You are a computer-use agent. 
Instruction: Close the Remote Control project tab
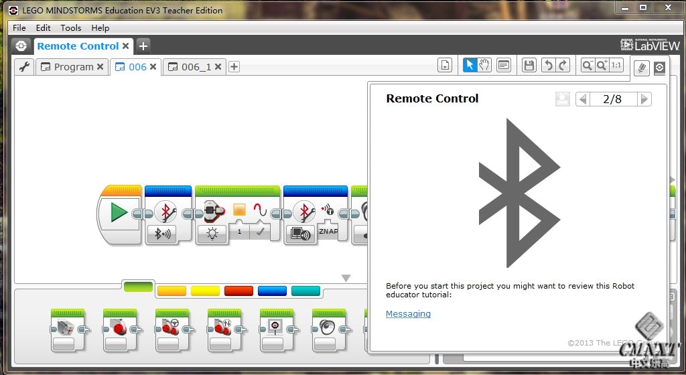click(125, 46)
